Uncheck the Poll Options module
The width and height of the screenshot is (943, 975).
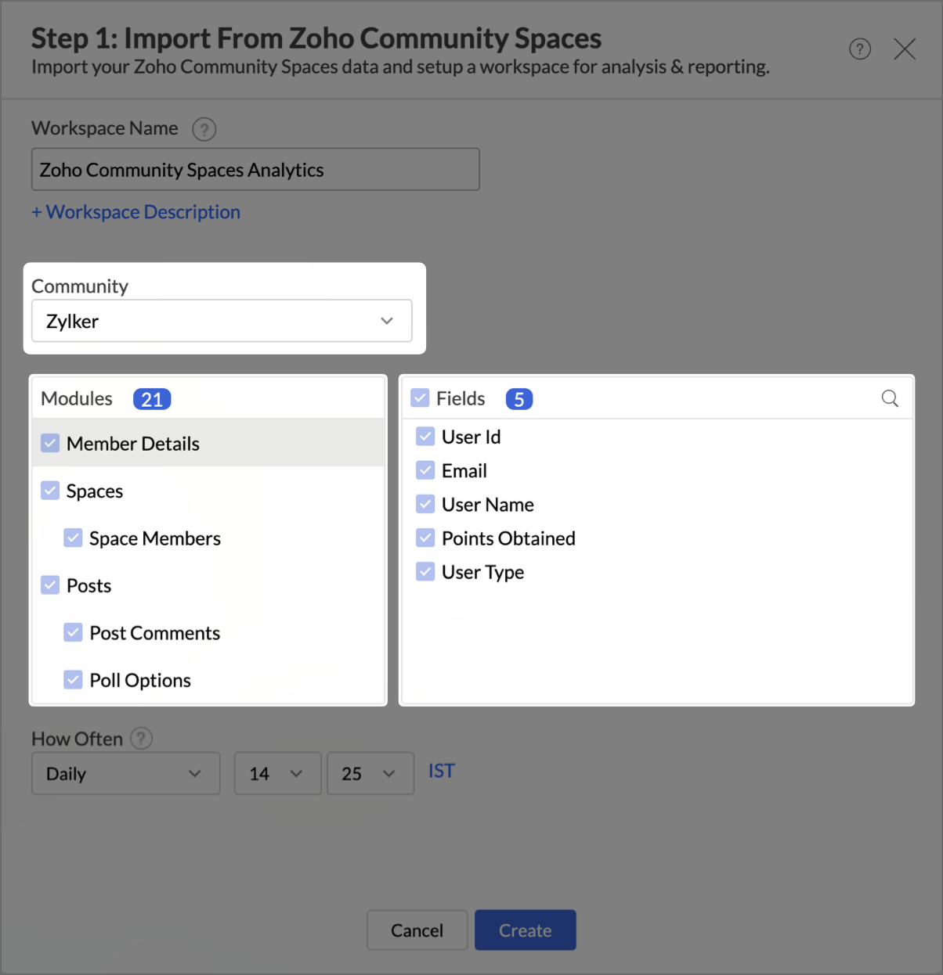point(73,680)
